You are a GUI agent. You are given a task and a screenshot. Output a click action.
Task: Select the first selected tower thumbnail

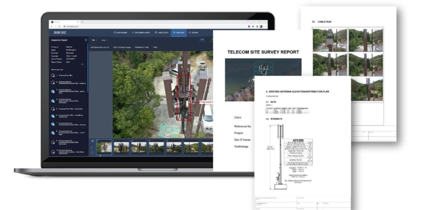tap(104, 147)
